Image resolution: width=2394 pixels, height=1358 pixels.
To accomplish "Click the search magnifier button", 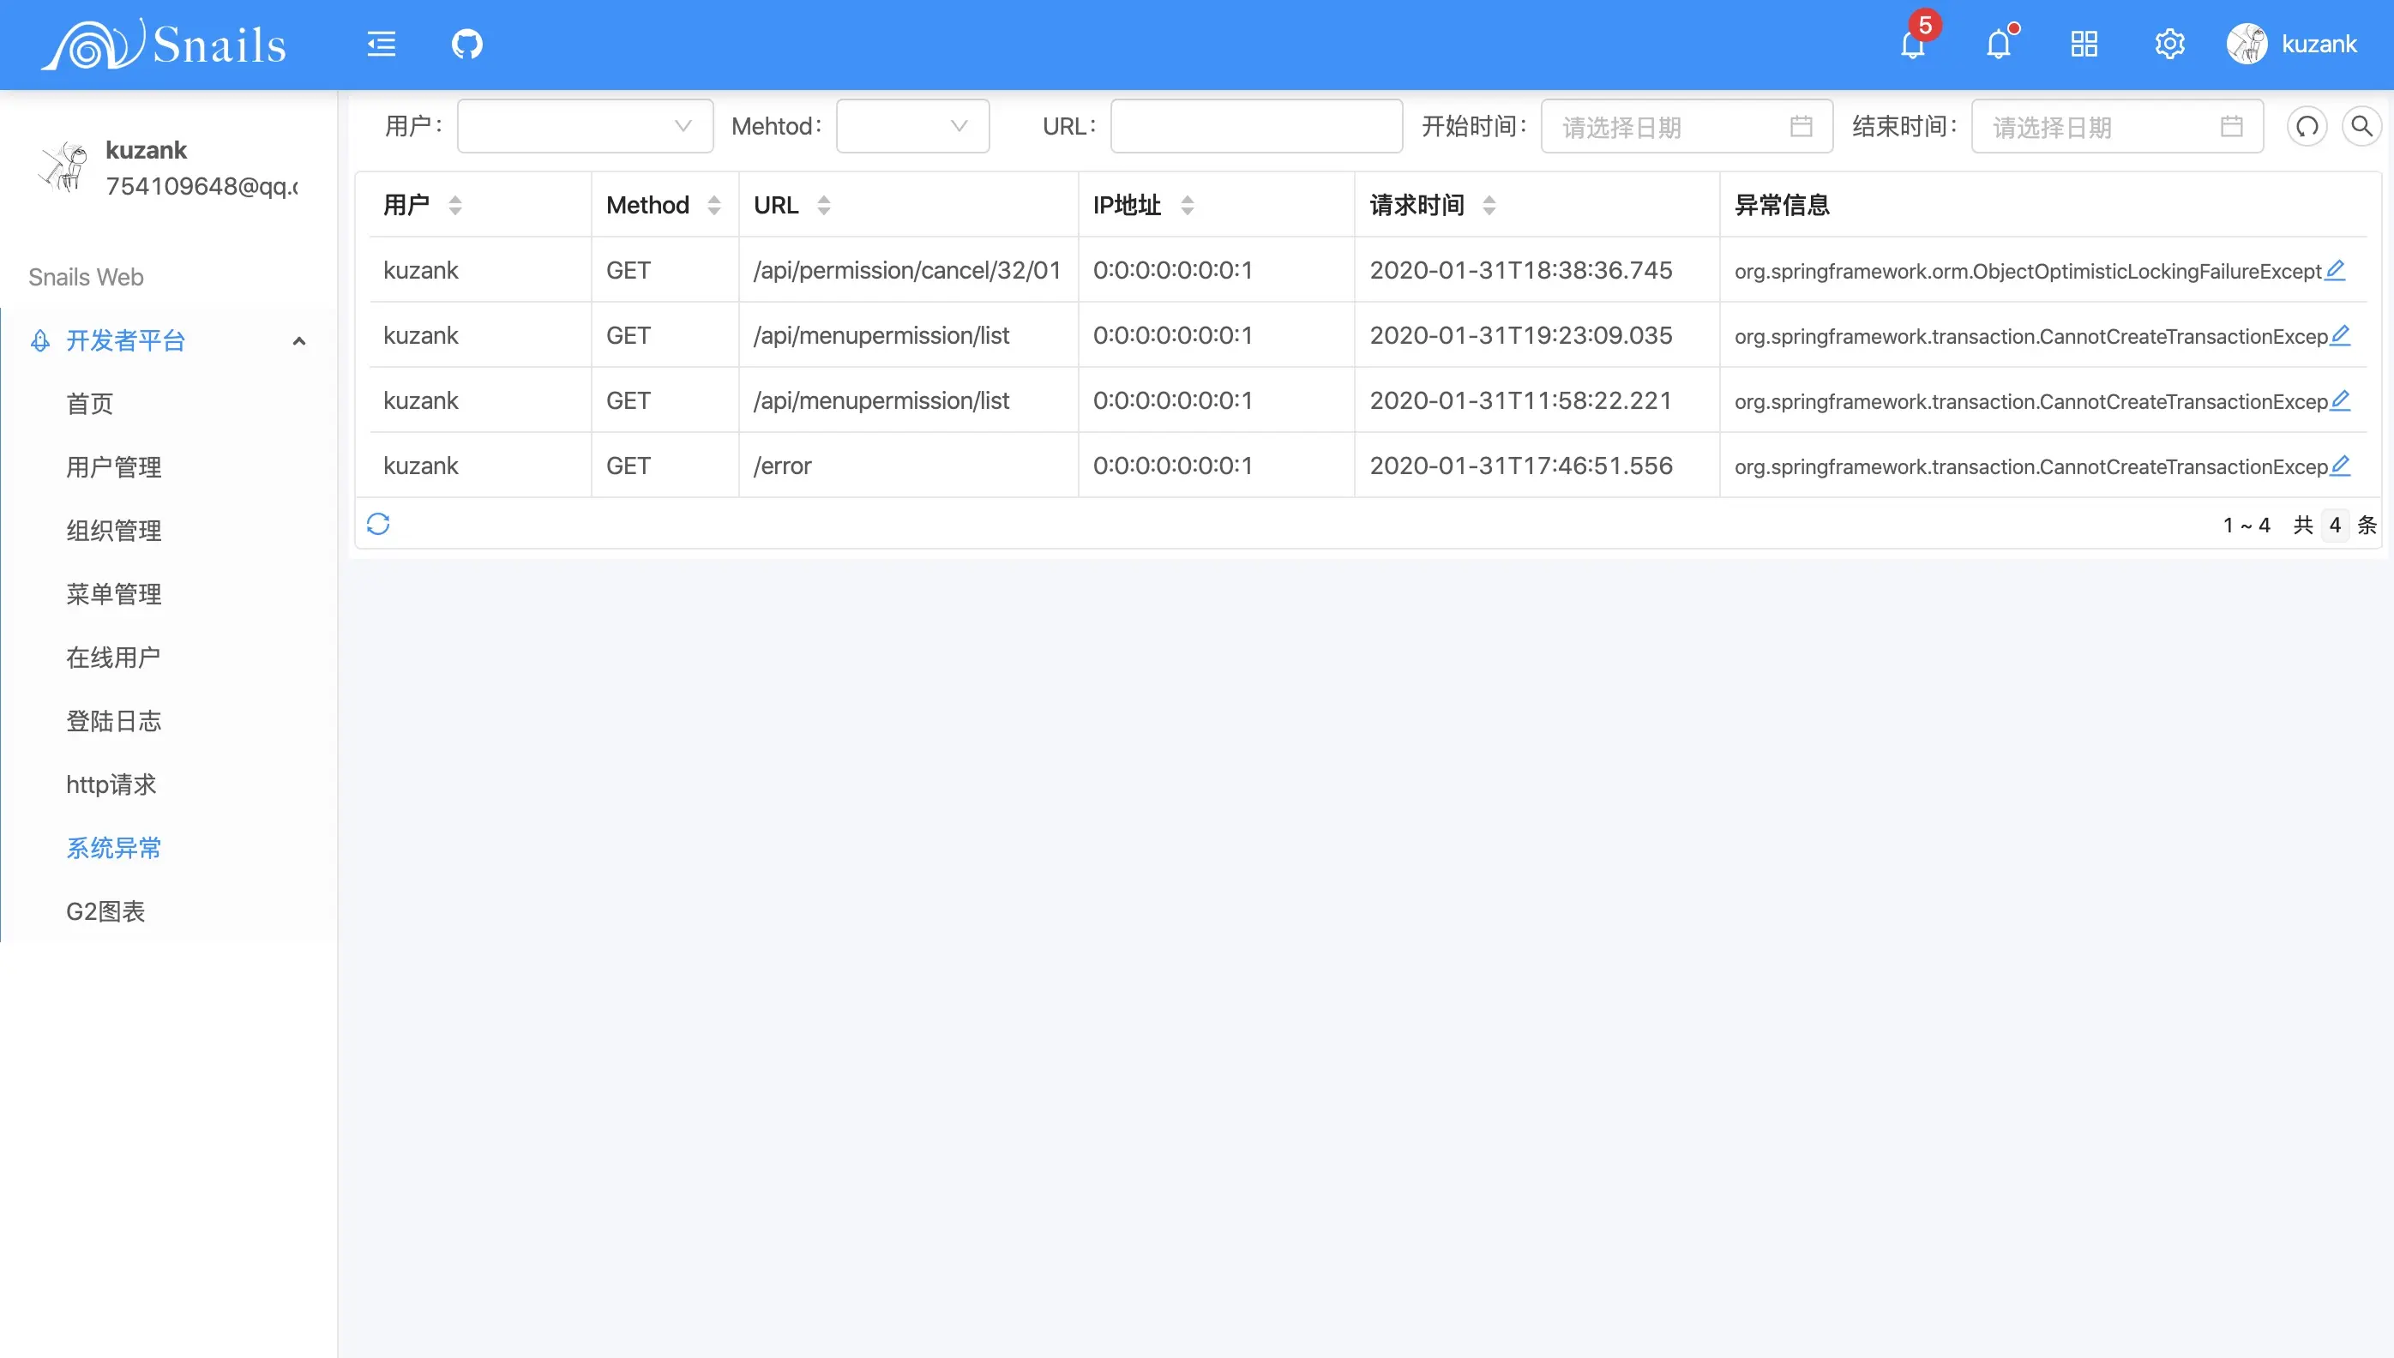I will click(2361, 126).
